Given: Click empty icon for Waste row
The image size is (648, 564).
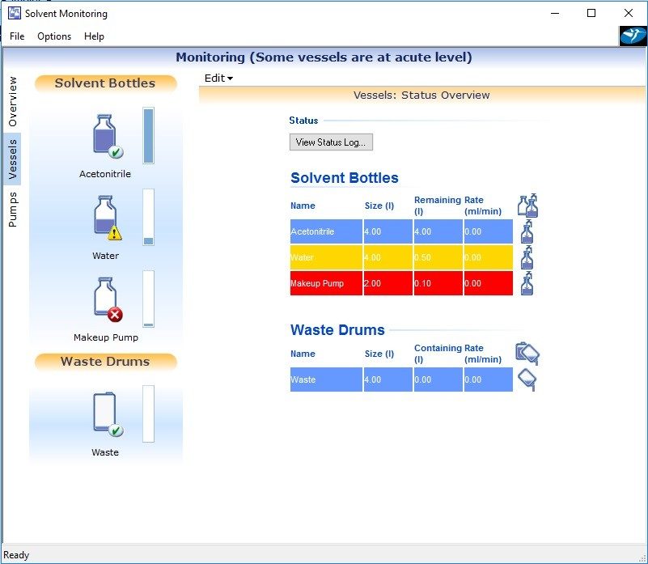Looking at the screenshot, I should (527, 380).
